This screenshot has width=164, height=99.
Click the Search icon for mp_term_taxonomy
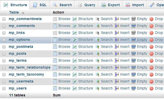[97, 75]
